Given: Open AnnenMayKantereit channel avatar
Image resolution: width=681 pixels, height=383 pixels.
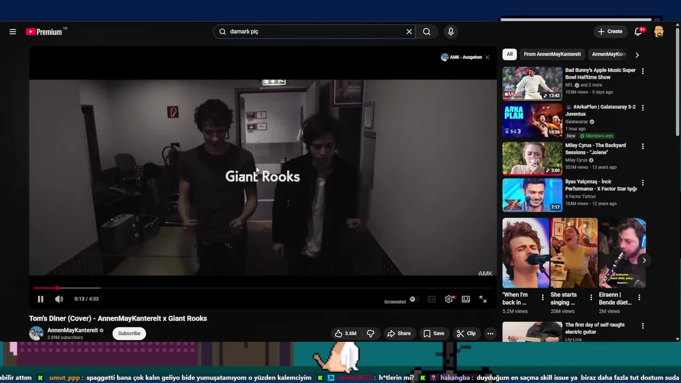Looking at the screenshot, I should [36, 334].
